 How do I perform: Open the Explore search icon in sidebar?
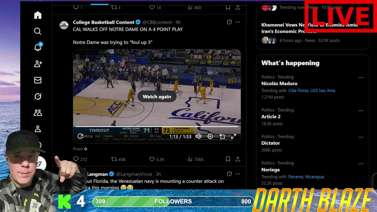(38, 31)
